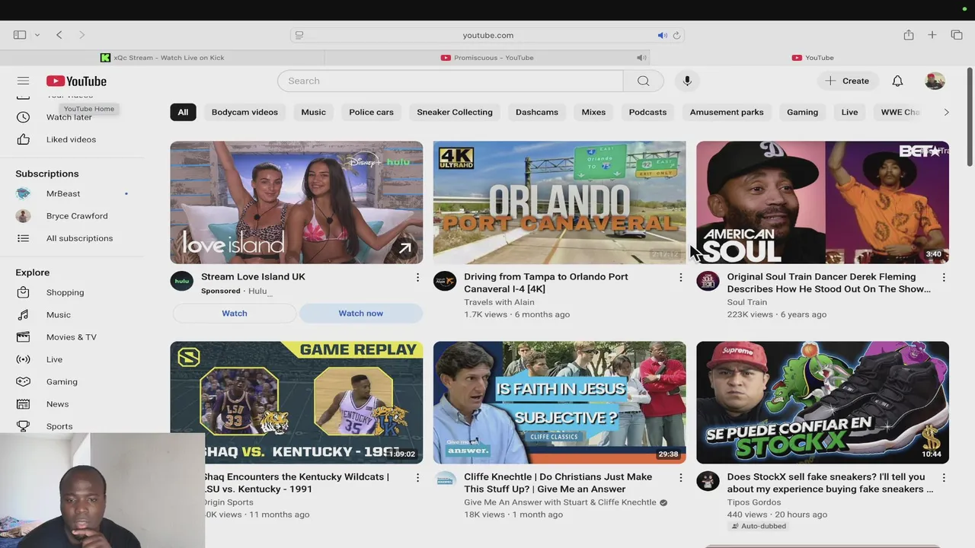Go forward with Safari's forward arrow
Image resolution: width=975 pixels, height=548 pixels.
point(82,35)
